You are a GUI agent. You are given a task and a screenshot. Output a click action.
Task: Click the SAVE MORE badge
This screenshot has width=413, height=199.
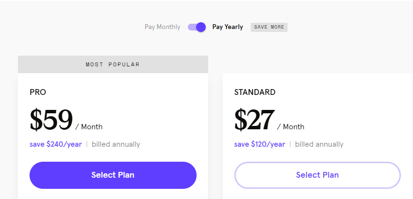(269, 27)
